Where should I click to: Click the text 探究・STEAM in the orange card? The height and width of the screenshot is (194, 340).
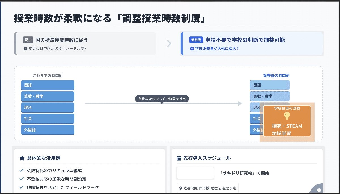tap(287, 126)
